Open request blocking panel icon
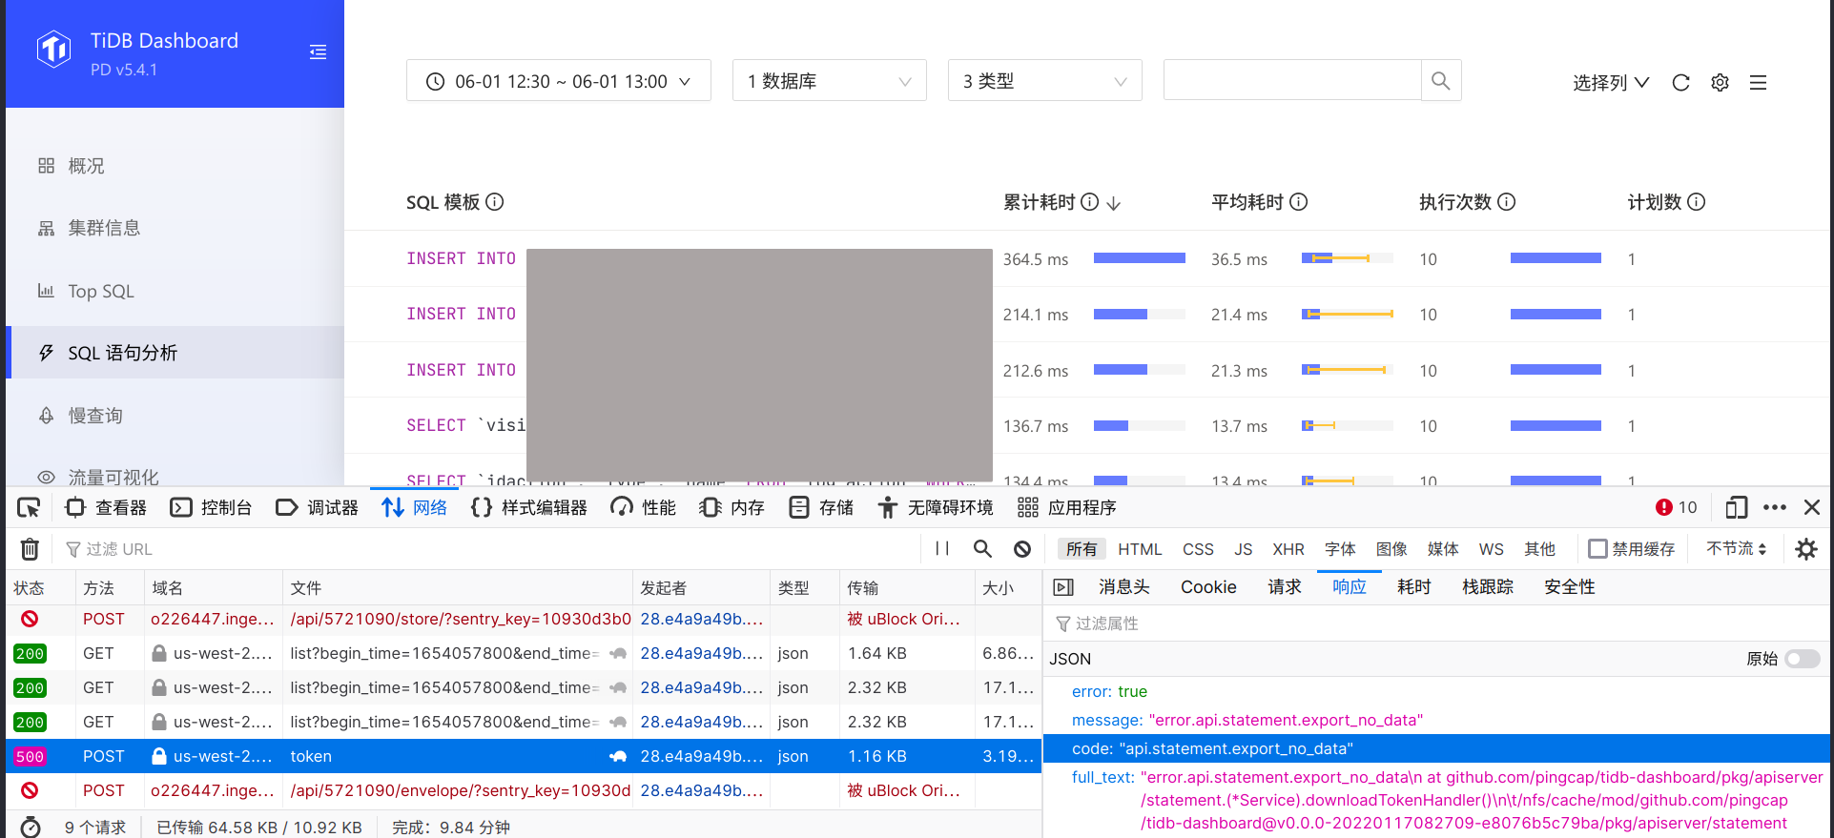Image resolution: width=1834 pixels, height=838 pixels. tap(1022, 549)
